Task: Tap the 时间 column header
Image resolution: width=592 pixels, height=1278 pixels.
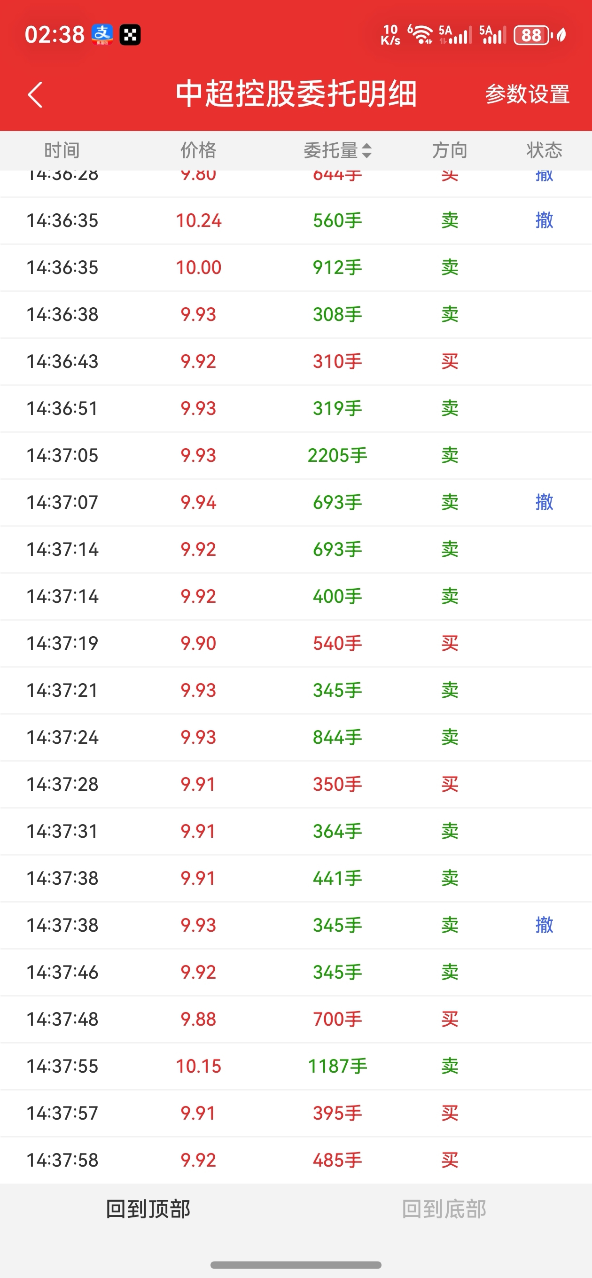Action: tap(62, 150)
